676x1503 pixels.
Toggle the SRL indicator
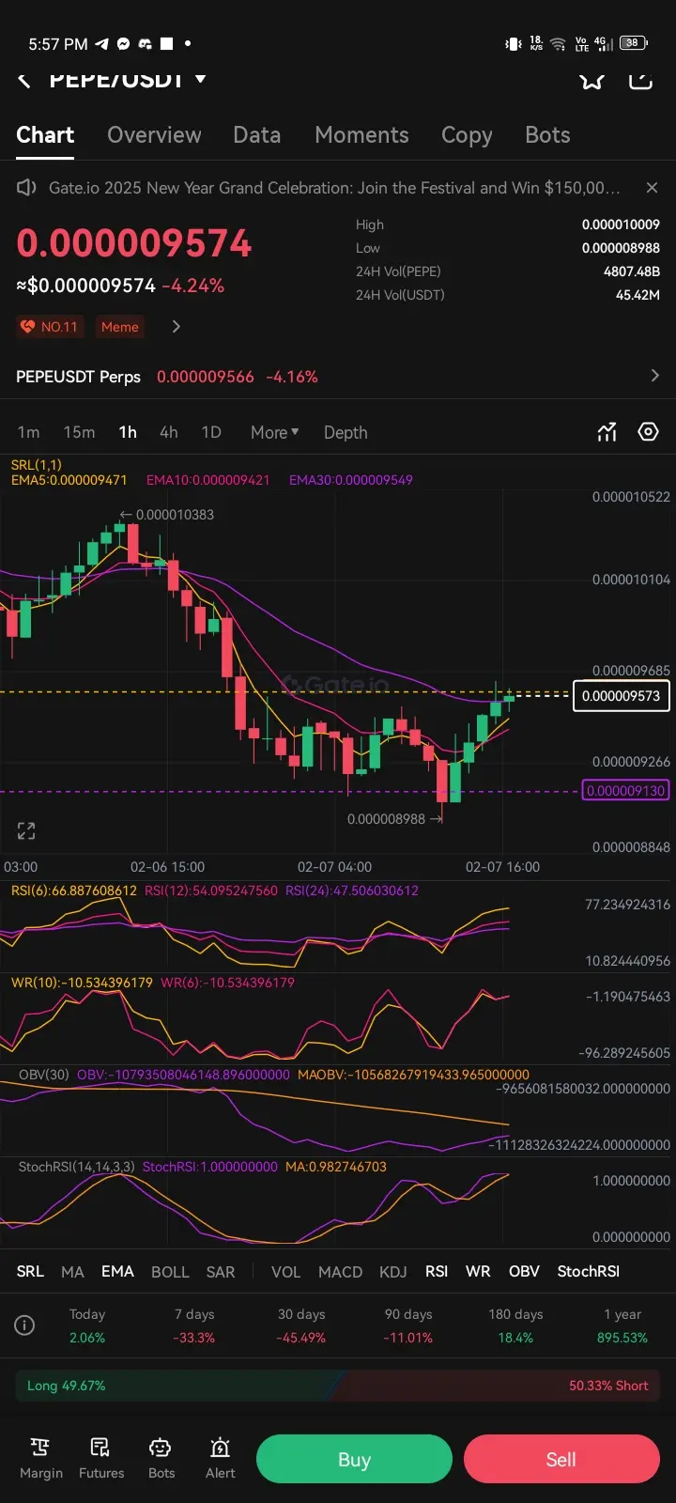30,1271
